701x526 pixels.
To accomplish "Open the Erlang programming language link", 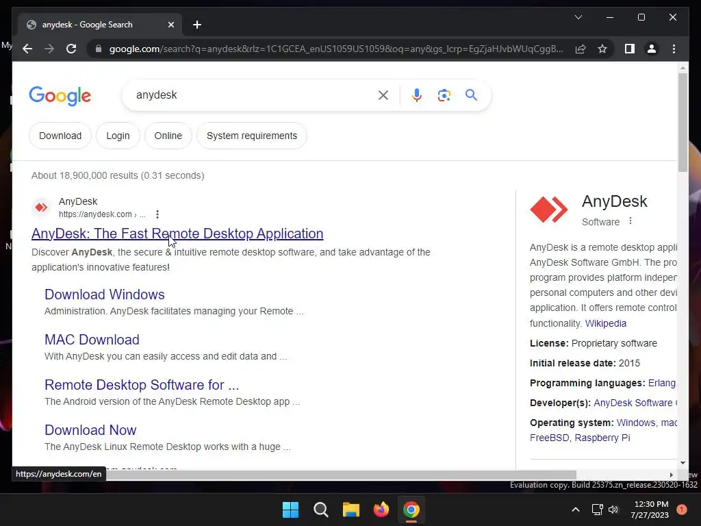I will 662,383.
